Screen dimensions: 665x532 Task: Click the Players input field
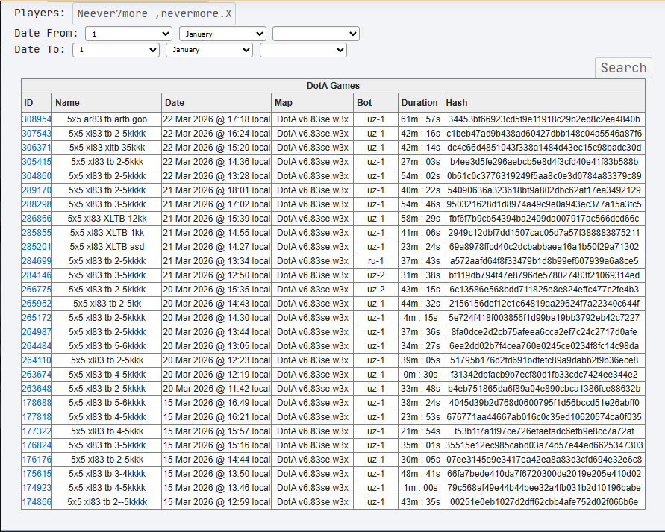(154, 14)
